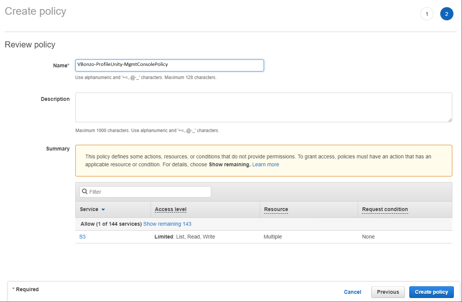Click the magnifying glass icon in Filter box
The image size is (462, 302).
[84, 192]
